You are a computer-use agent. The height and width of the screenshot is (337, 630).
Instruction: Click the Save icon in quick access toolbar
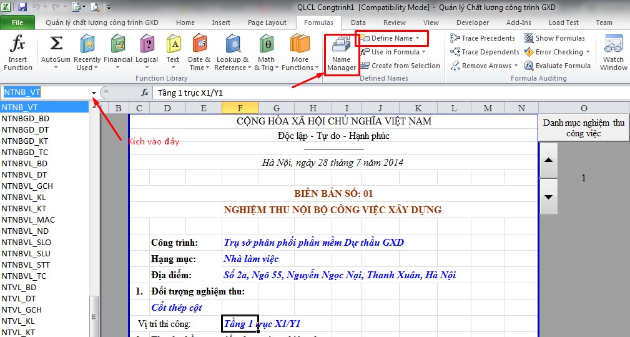tap(22, 8)
